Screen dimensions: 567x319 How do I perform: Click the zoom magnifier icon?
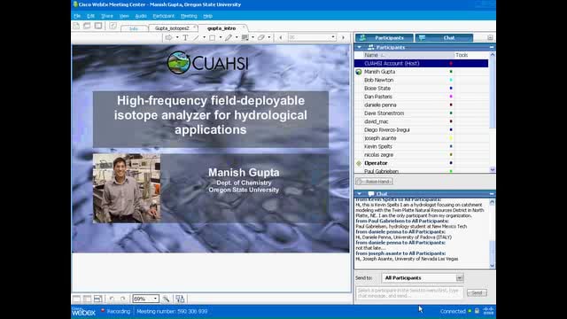tap(166, 299)
